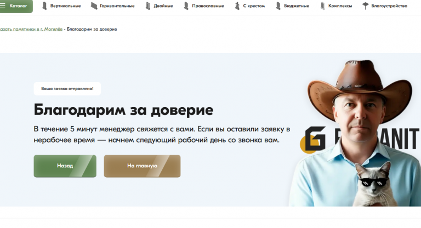Click the Комплексы monument icon
The height and width of the screenshot is (228, 421).
[322, 5]
